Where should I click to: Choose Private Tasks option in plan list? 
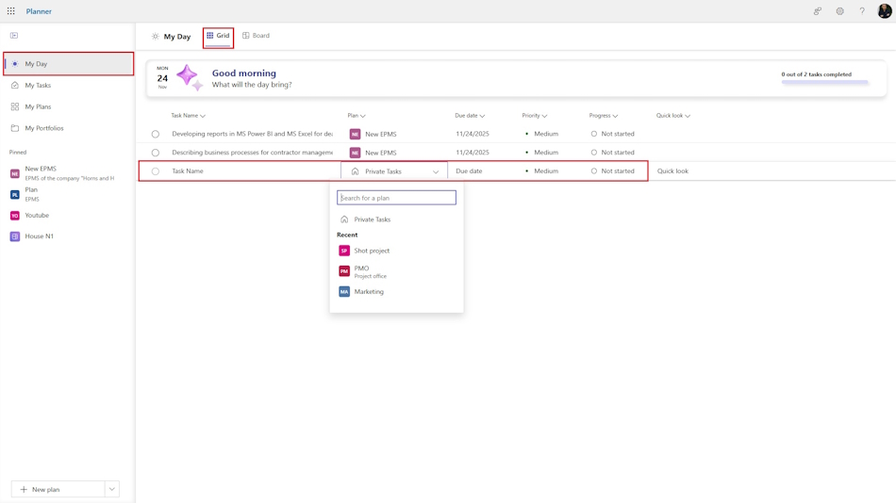click(x=396, y=219)
